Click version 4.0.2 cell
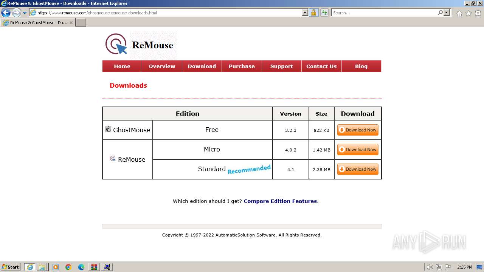484x272 pixels. point(291,150)
